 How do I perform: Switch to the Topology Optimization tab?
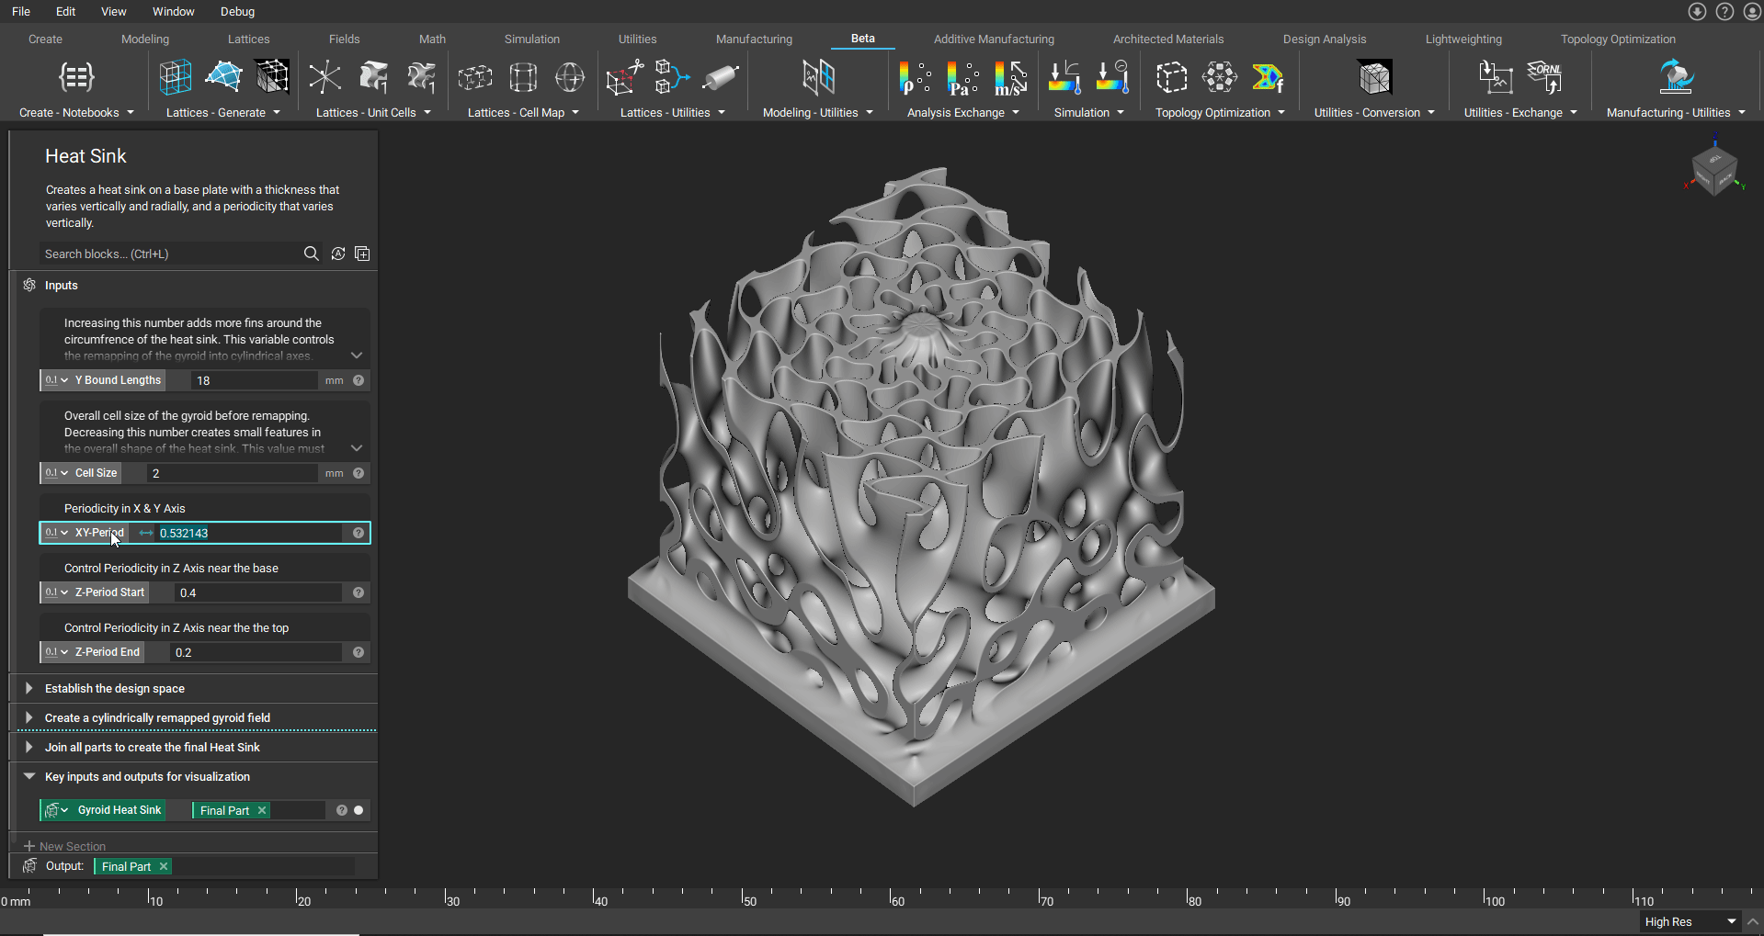[x=1618, y=39]
